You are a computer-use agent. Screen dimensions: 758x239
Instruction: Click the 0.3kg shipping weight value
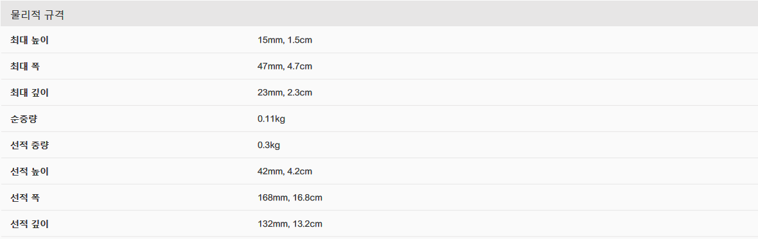269,145
